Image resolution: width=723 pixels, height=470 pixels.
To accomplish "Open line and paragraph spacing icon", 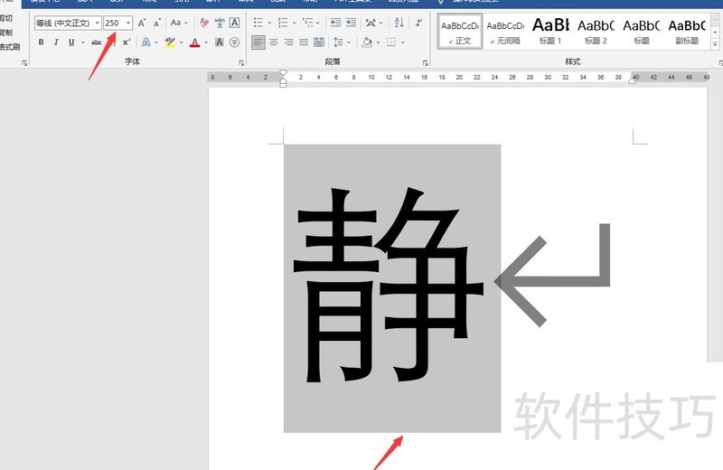I will pyautogui.click(x=338, y=42).
